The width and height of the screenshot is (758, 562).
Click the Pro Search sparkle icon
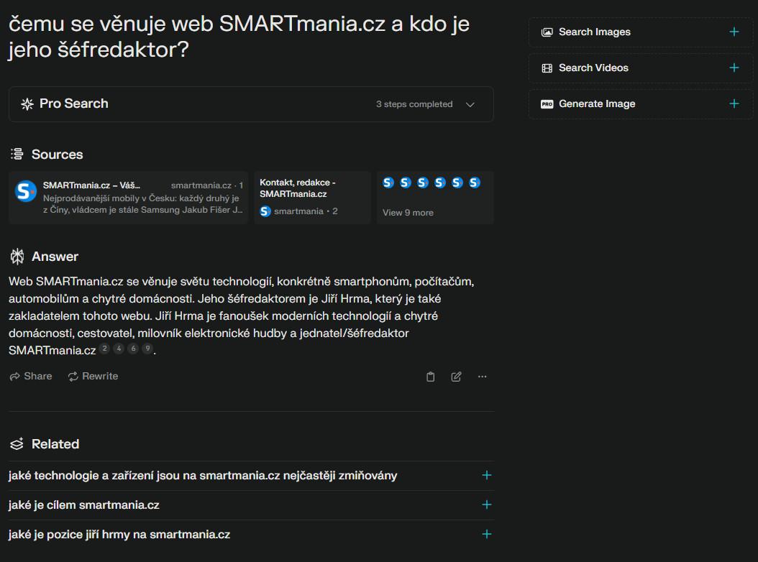(x=27, y=104)
